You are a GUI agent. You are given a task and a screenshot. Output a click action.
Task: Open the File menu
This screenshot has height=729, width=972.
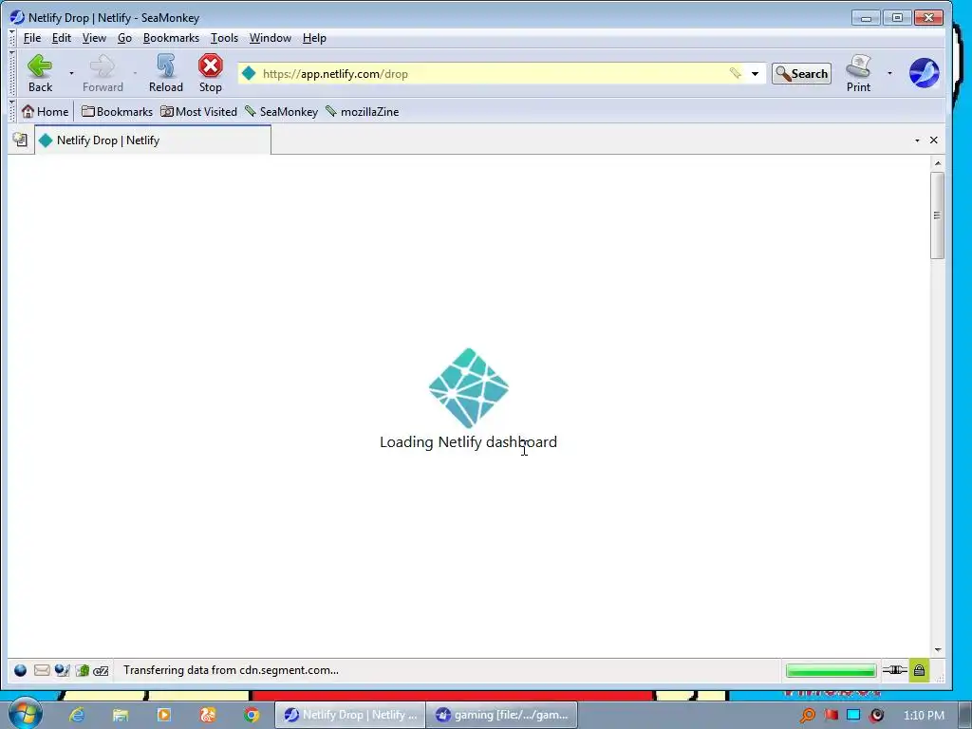click(x=32, y=38)
